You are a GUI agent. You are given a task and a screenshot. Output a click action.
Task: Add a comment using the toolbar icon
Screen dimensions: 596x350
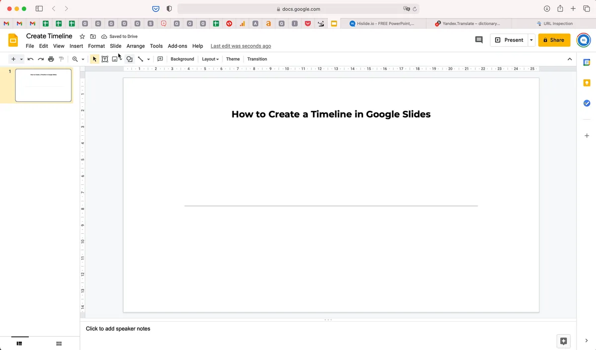click(160, 59)
